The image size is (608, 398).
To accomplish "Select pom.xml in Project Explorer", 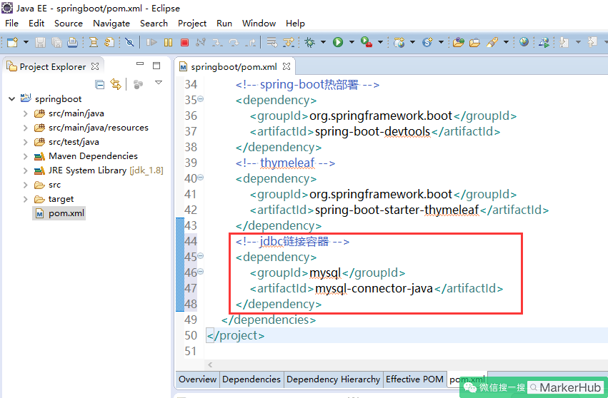I will [x=59, y=213].
